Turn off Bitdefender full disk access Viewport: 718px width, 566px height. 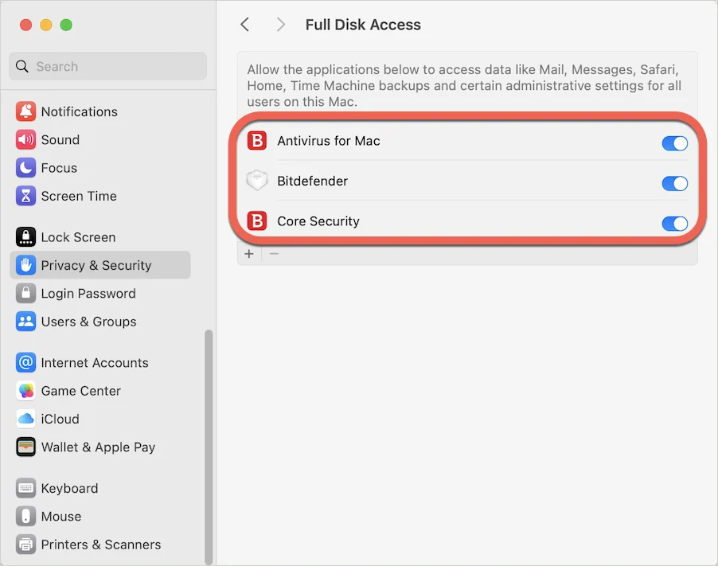(x=674, y=184)
